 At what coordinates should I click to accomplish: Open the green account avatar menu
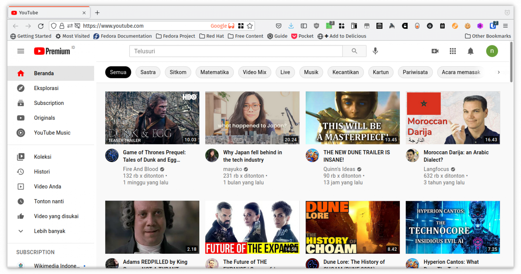tap(492, 51)
